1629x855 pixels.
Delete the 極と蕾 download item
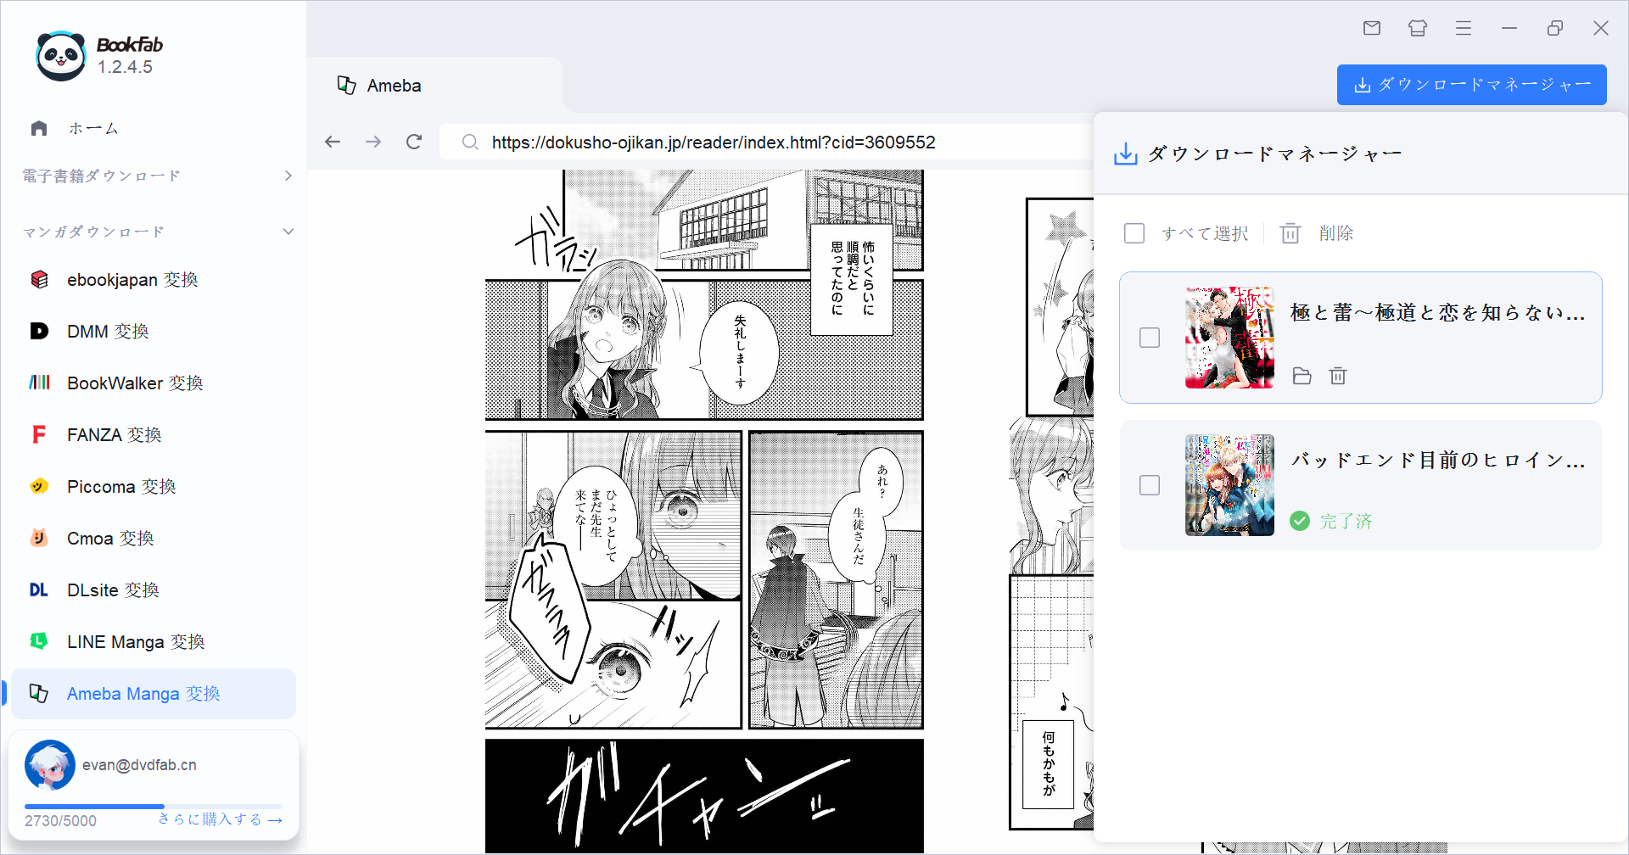tap(1338, 376)
